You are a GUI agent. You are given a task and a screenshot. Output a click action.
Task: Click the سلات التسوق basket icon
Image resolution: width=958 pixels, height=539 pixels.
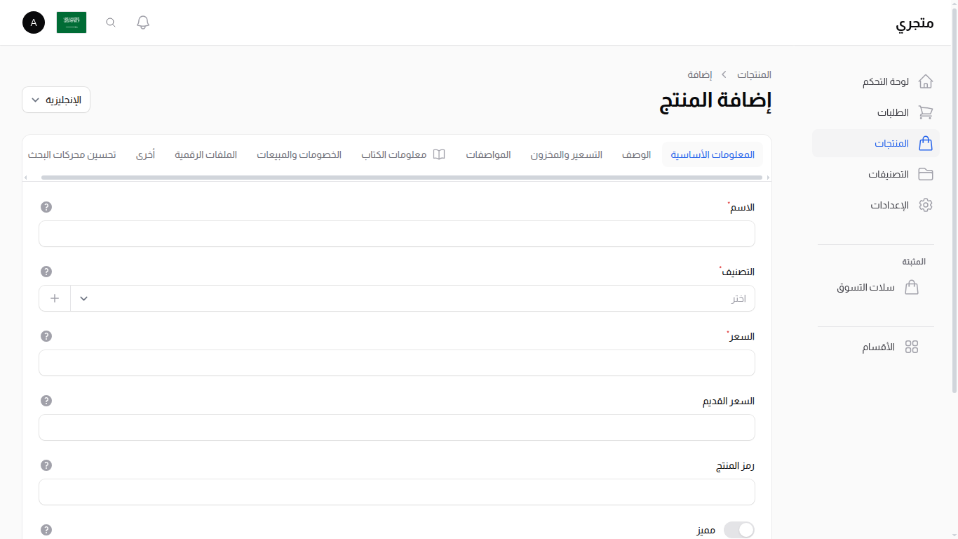click(912, 287)
